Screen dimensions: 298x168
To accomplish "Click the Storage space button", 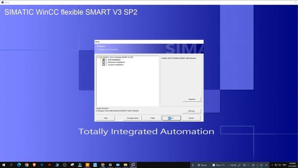I will (x=132, y=118).
